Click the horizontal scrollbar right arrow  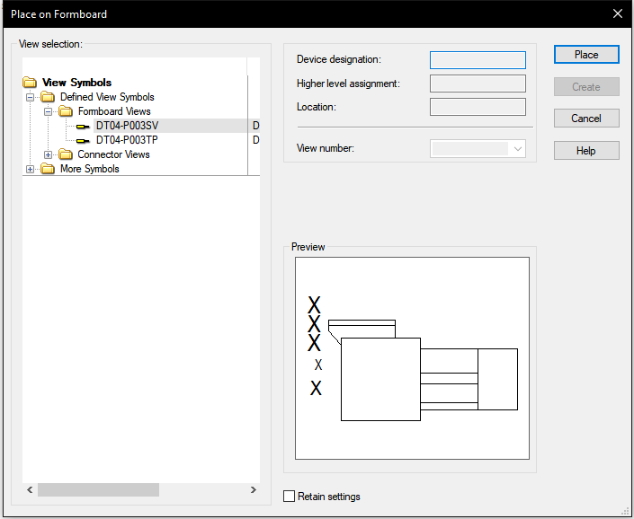pyautogui.click(x=253, y=490)
